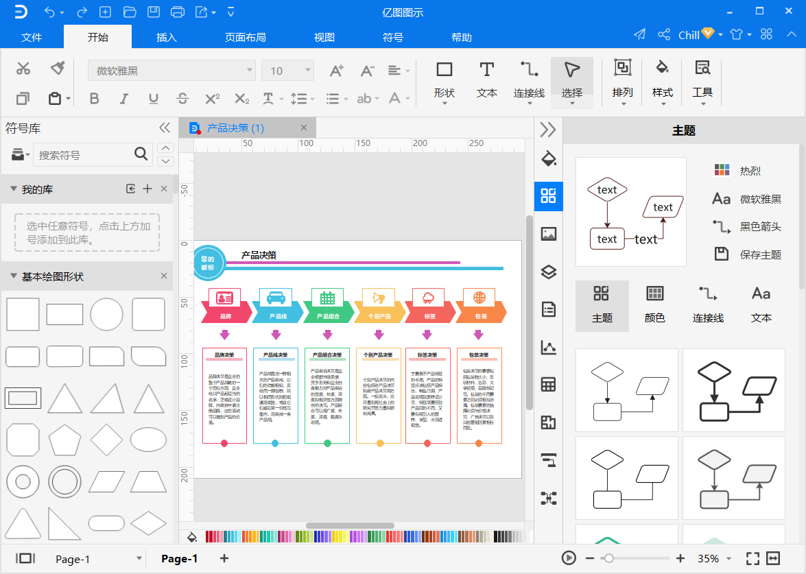Image resolution: width=806 pixels, height=574 pixels.
Task: Switch to the 插入 ribbon tab
Action: tap(167, 37)
